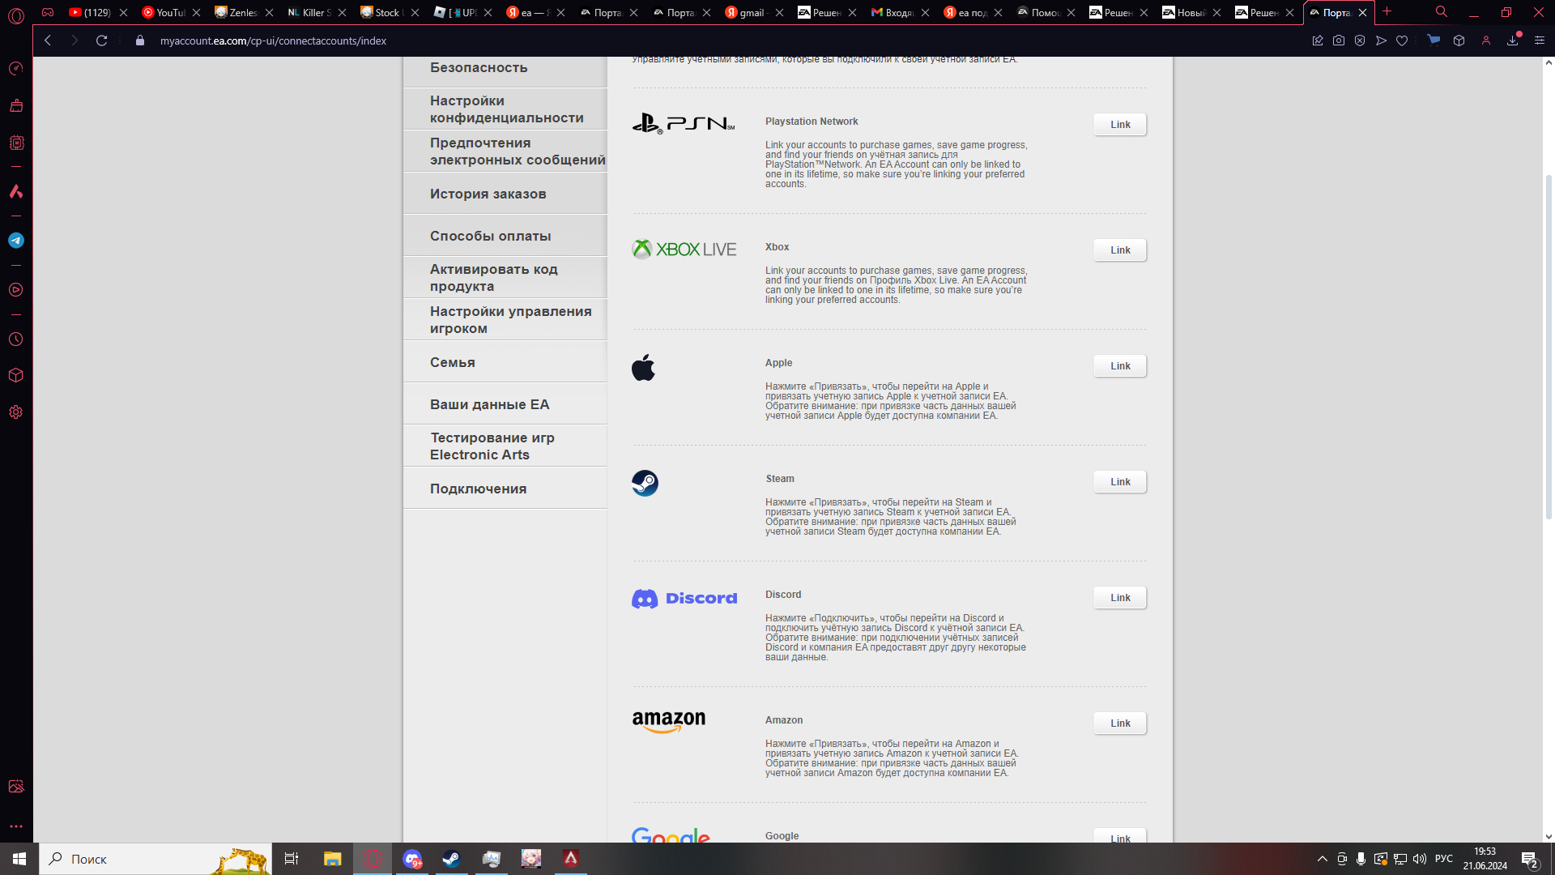Open File Explorer from the taskbar

coord(333,859)
